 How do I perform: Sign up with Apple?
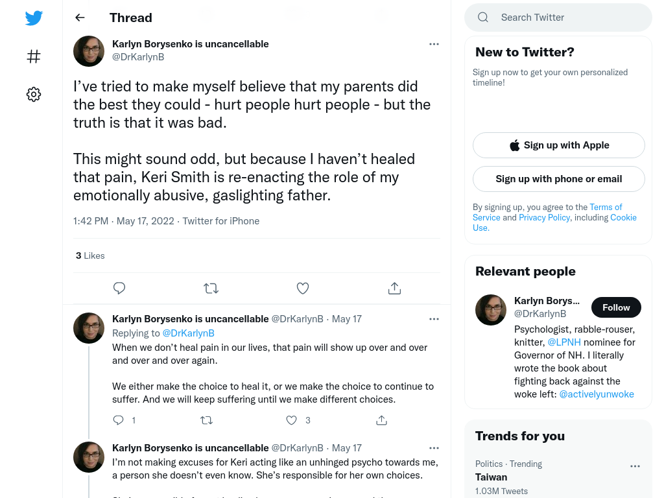point(558,145)
